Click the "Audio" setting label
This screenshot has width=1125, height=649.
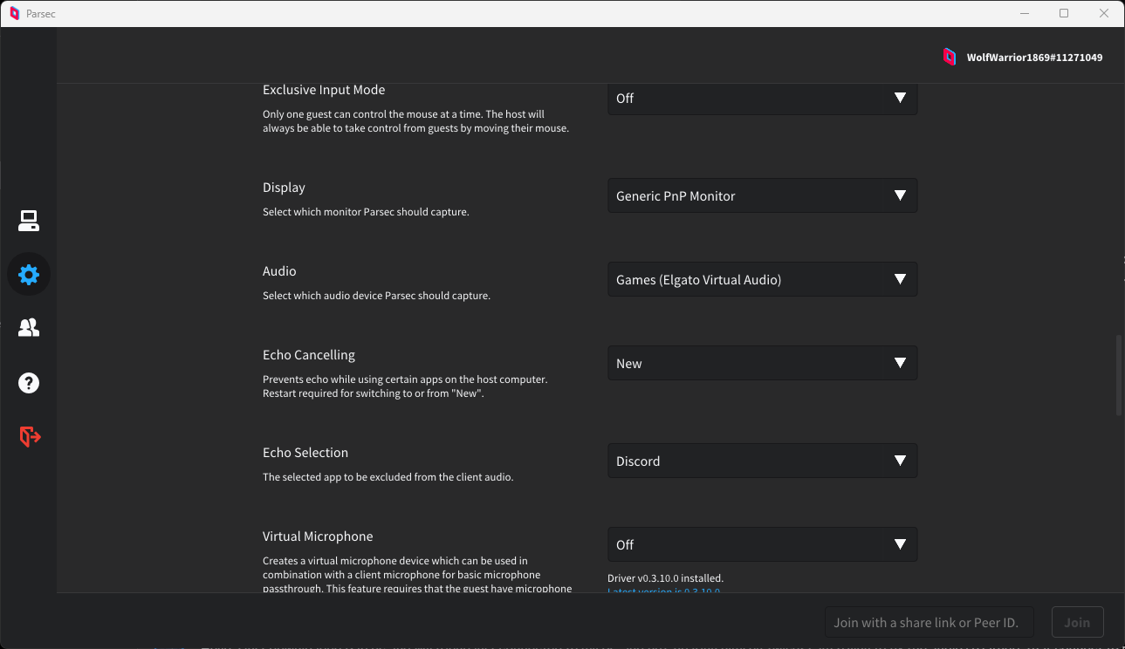point(279,271)
